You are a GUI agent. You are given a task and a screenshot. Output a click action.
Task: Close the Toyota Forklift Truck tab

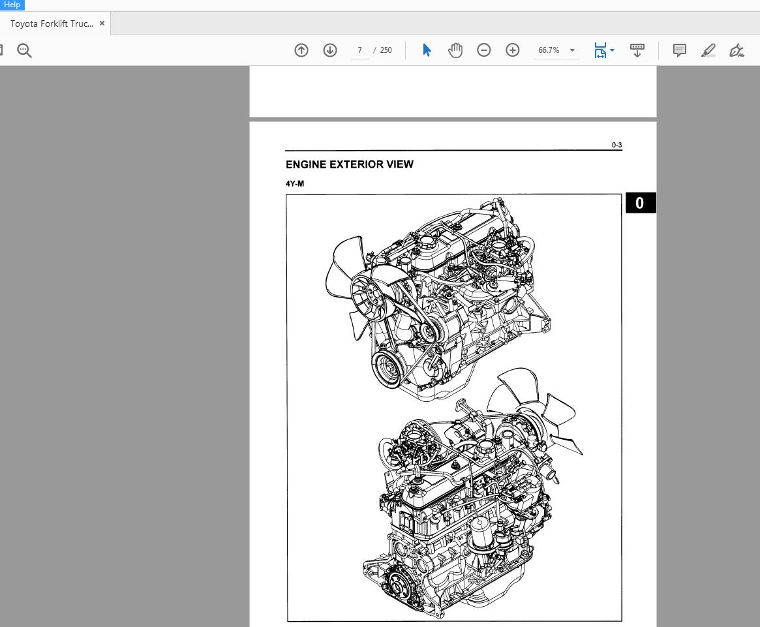click(102, 23)
